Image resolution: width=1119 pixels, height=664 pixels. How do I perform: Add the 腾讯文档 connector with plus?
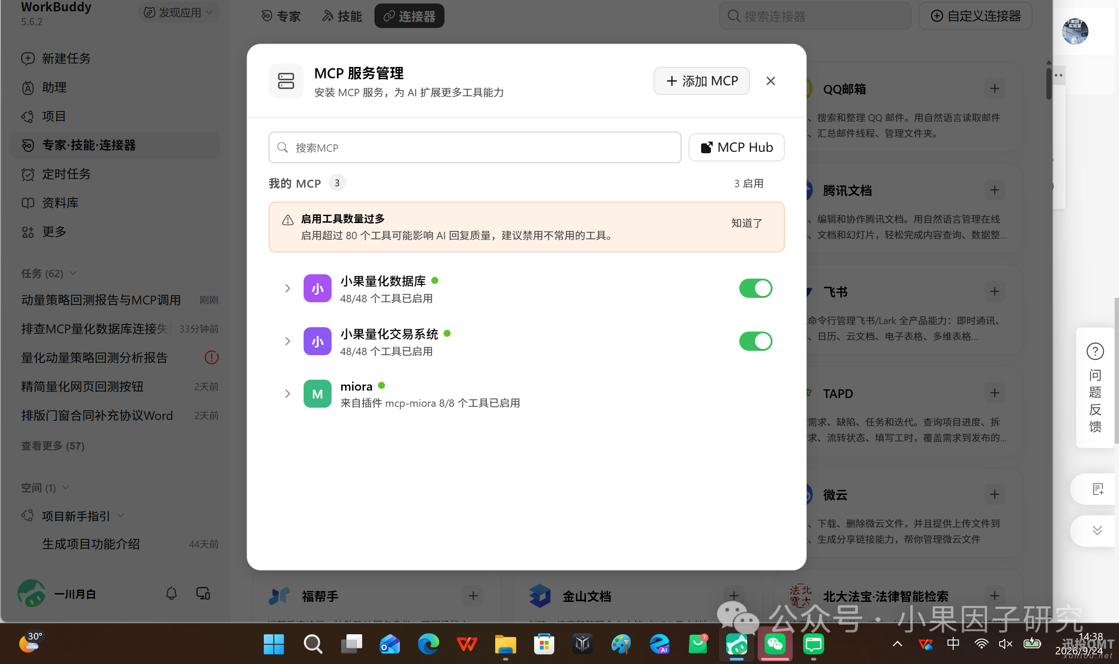tap(994, 190)
